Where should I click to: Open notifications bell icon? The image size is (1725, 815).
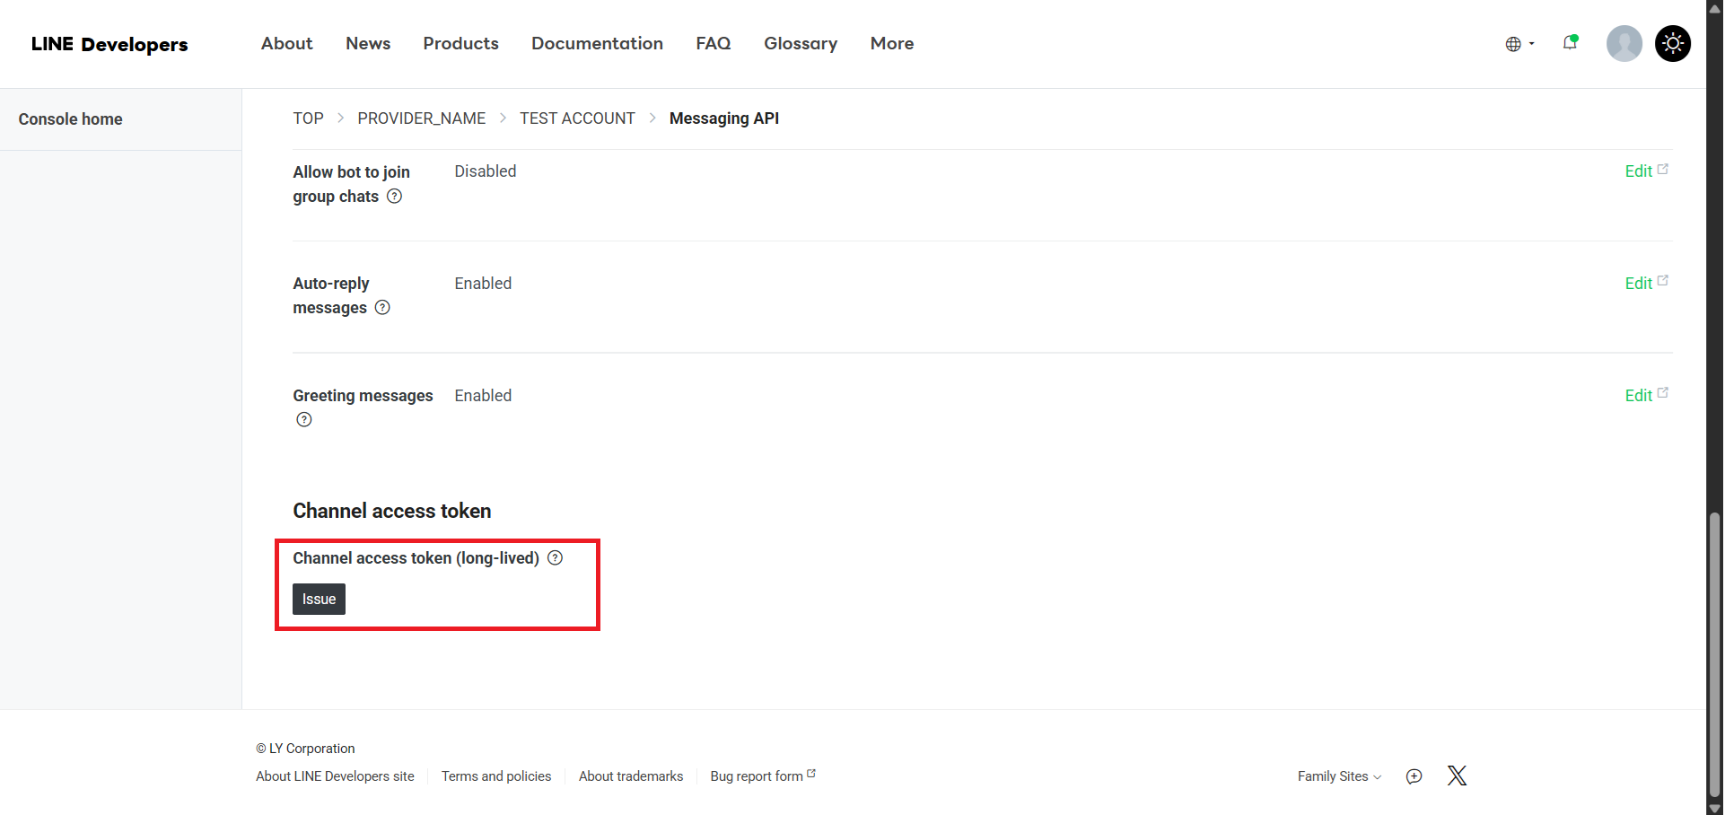click(x=1570, y=42)
